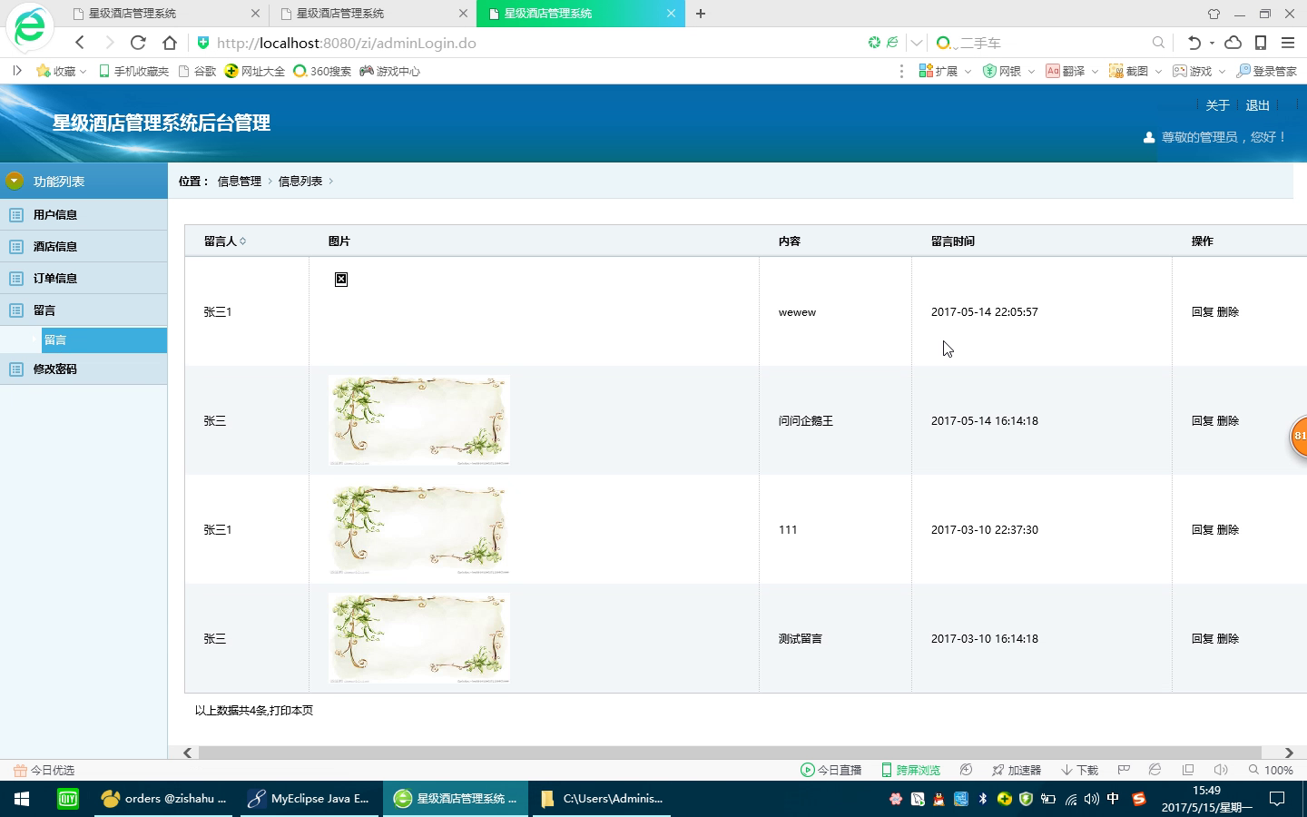Open 网址大全 bookmark
Screen dimensions: 1307x817
point(255,71)
